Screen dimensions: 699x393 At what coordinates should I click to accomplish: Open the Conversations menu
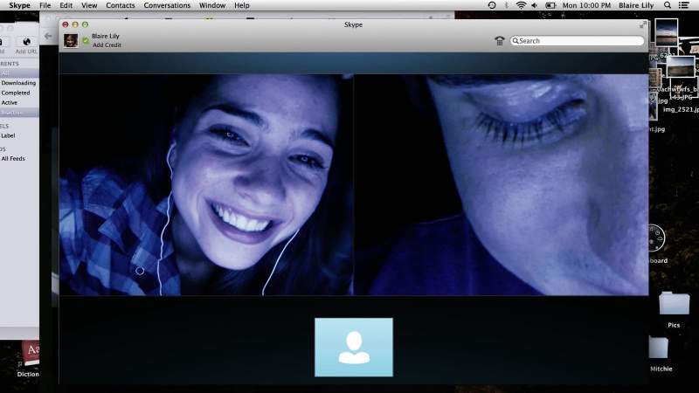pyautogui.click(x=167, y=5)
